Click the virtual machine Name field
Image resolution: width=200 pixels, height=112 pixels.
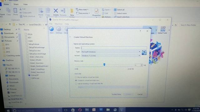[x=114, y=48]
